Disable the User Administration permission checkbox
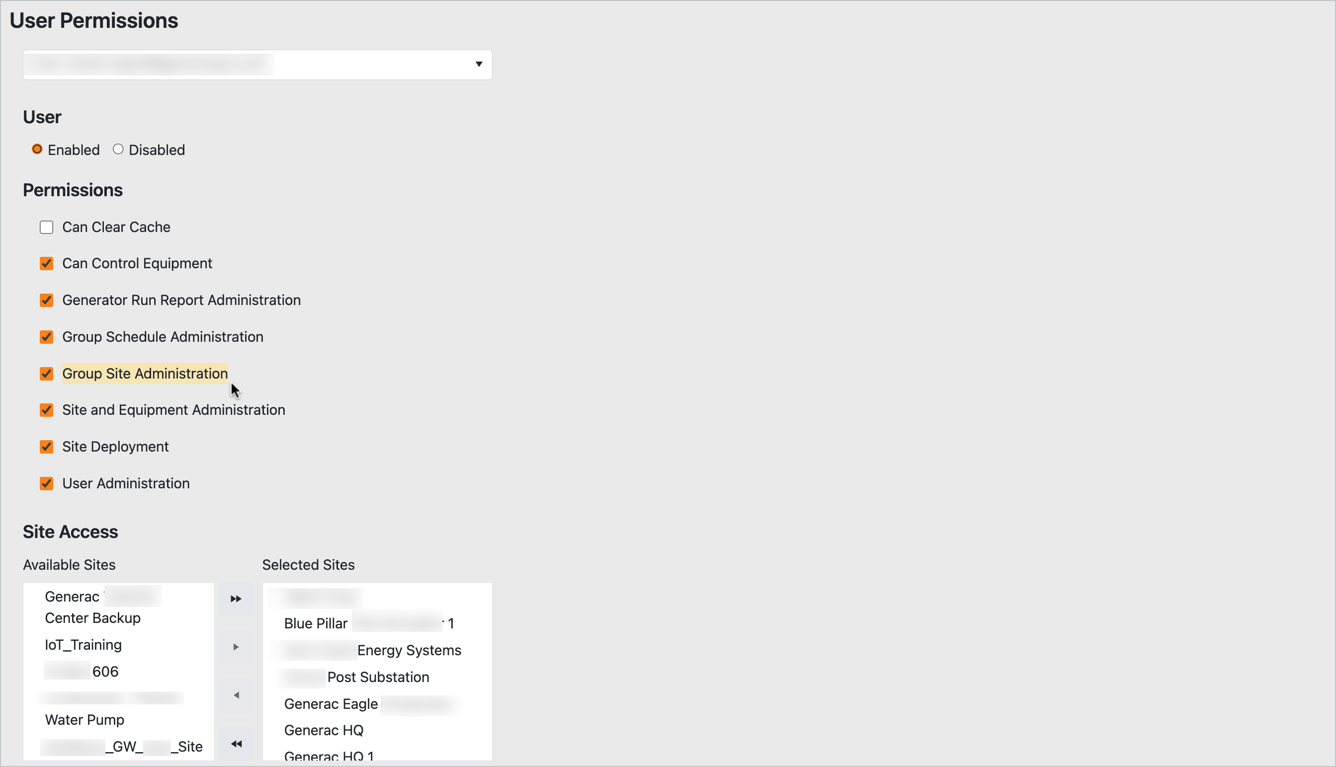The width and height of the screenshot is (1336, 767). point(46,483)
